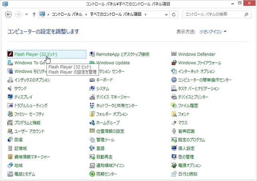The width and height of the screenshot is (257, 181).
Task: Expand the chevron before コントロール パネル breadcrumb
Action: (x=48, y=14)
